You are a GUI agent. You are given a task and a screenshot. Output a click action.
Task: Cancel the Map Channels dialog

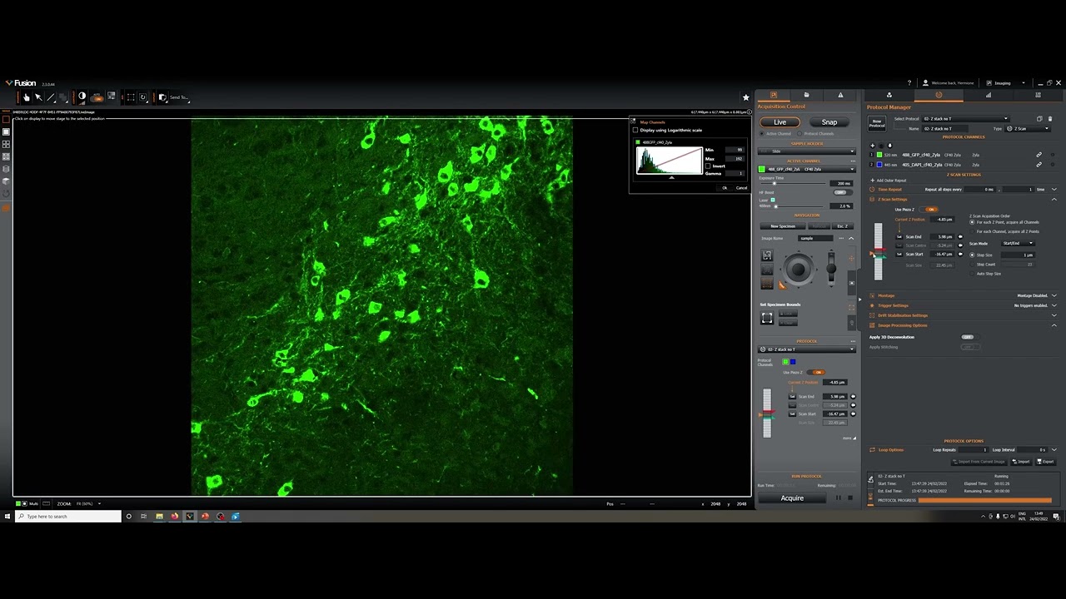(x=741, y=187)
